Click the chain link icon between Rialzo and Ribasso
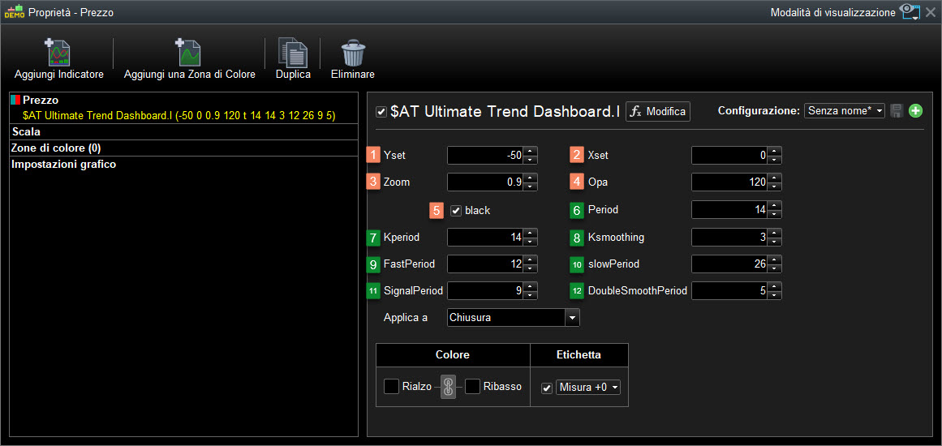Image resolution: width=942 pixels, height=446 pixels. (447, 387)
